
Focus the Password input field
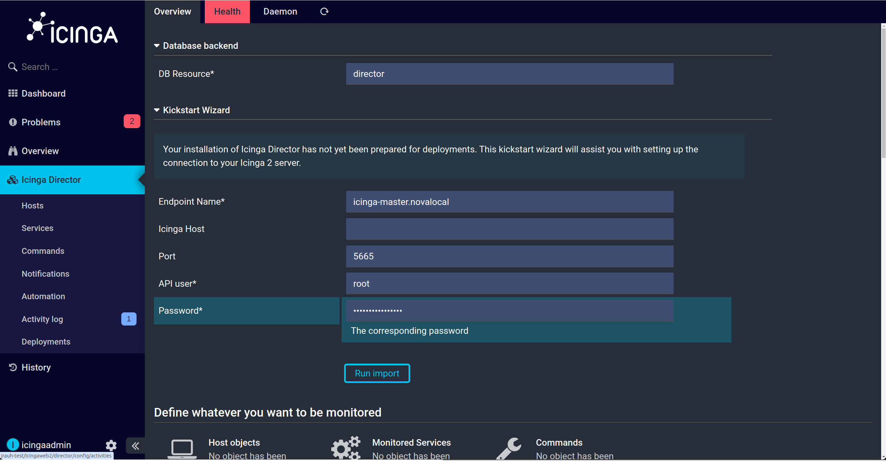510,311
